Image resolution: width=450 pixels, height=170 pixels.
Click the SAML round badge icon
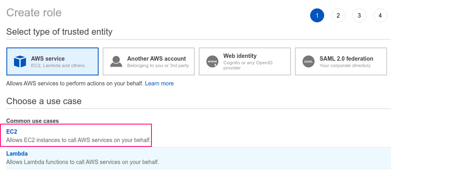pyautogui.click(x=309, y=61)
